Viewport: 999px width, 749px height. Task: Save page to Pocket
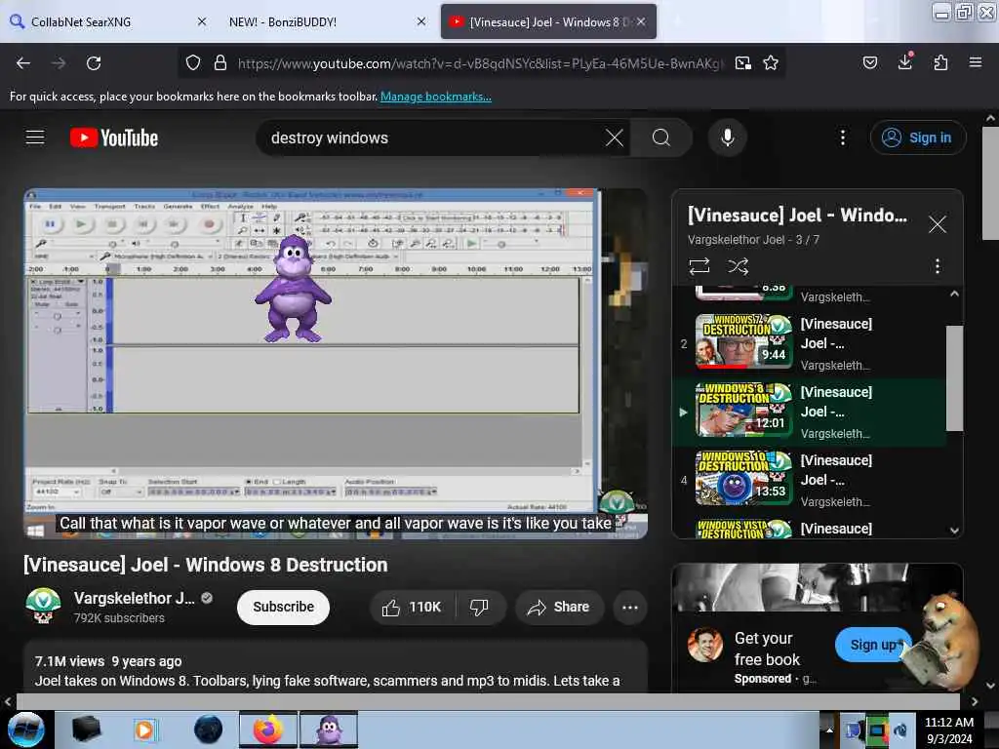coord(870,62)
